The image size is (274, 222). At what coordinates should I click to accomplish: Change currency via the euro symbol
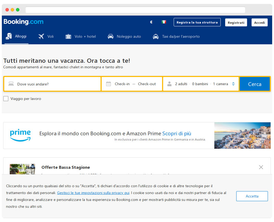click(151, 22)
